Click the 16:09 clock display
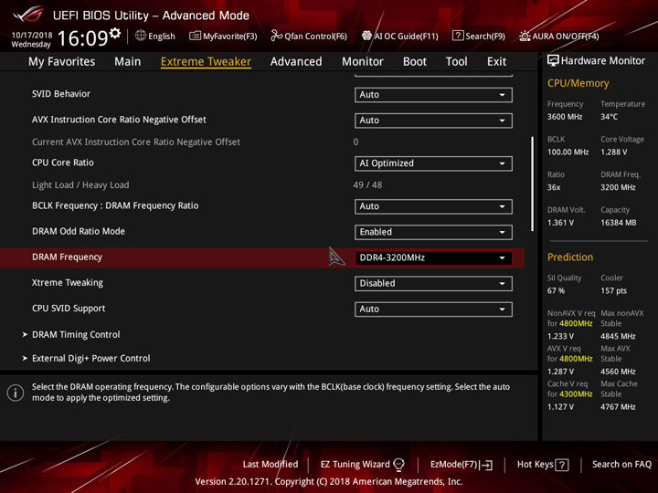 pyautogui.click(x=82, y=38)
